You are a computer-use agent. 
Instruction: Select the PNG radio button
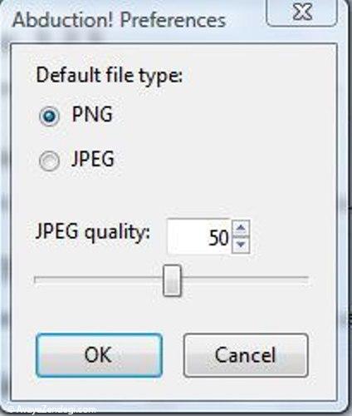point(49,116)
